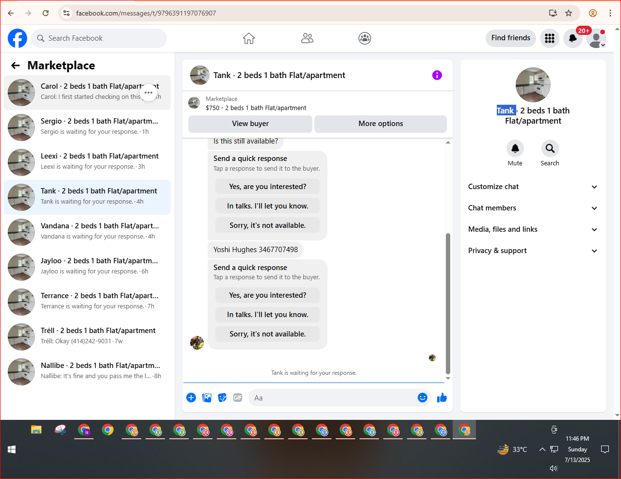Send first 'Yes, are you interested?' quick response
The width and height of the screenshot is (621, 479).
click(268, 187)
